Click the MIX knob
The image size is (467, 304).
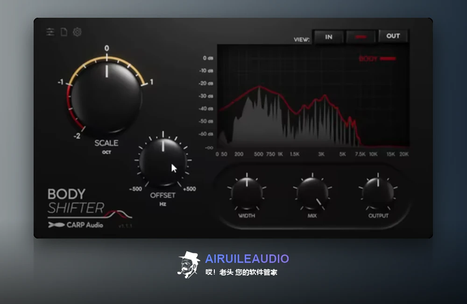point(312,193)
